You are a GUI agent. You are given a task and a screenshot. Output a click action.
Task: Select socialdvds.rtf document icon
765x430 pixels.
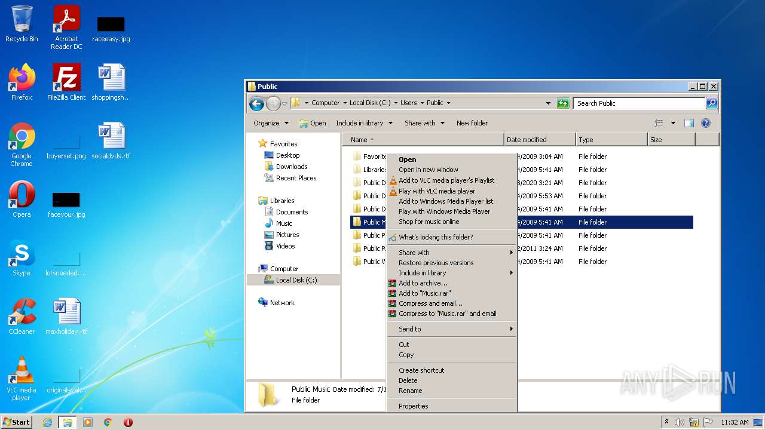click(111, 141)
